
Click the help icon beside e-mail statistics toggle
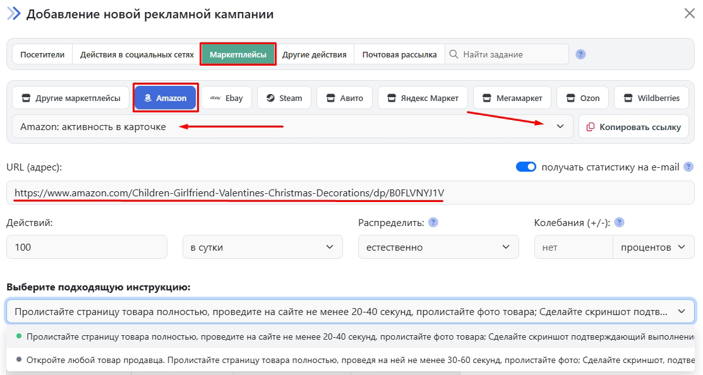pos(688,167)
